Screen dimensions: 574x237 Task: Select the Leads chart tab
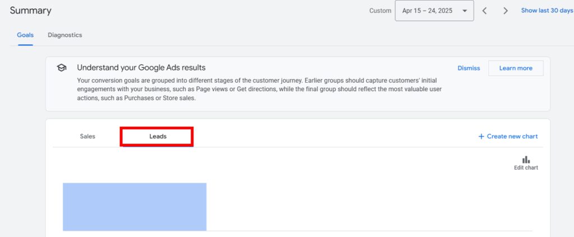click(x=158, y=136)
